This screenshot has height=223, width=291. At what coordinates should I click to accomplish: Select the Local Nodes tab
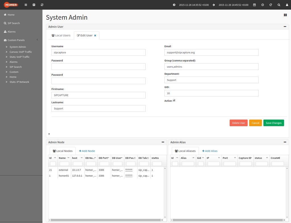pos(63,151)
